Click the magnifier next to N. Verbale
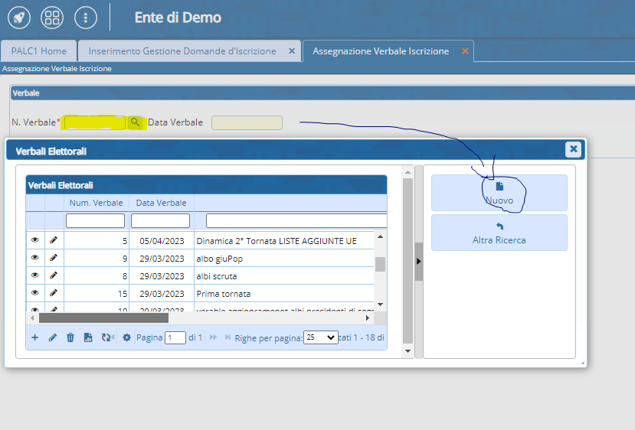 135,122
